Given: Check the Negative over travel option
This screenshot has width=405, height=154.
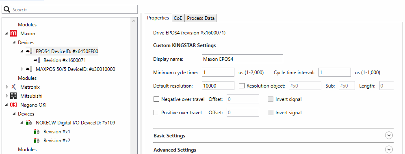Looking at the screenshot, I should [156, 99].
